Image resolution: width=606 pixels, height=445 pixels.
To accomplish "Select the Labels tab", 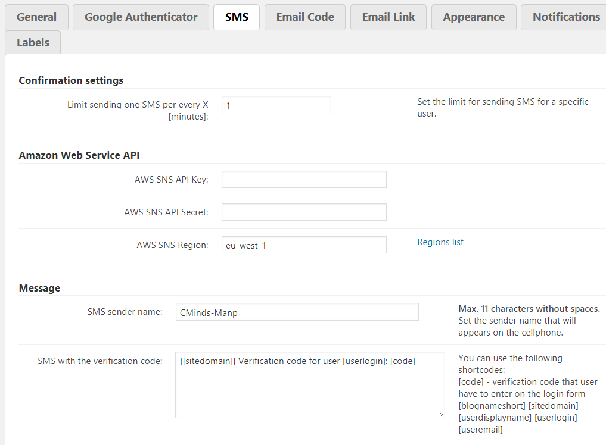I will point(33,43).
